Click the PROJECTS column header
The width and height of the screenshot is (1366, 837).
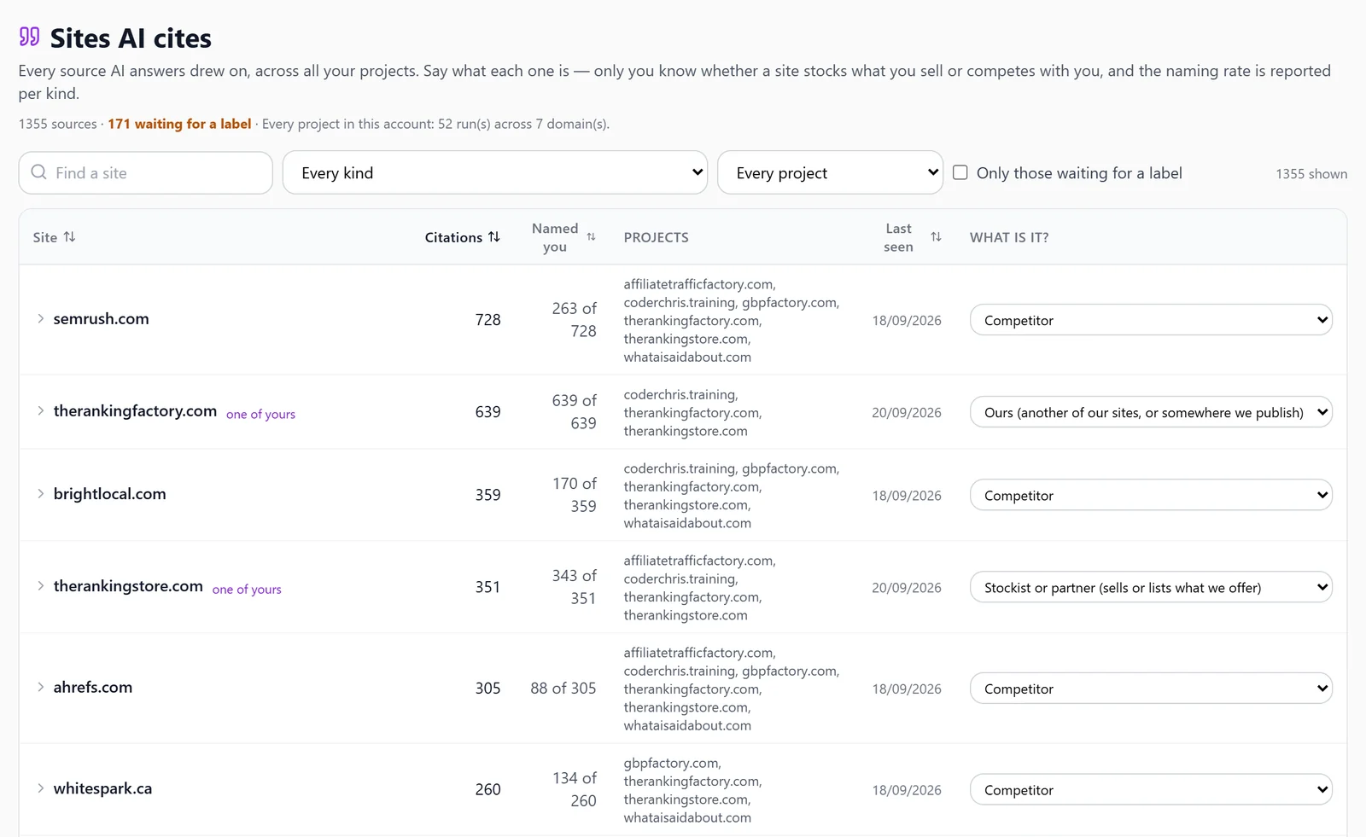pyautogui.click(x=656, y=237)
